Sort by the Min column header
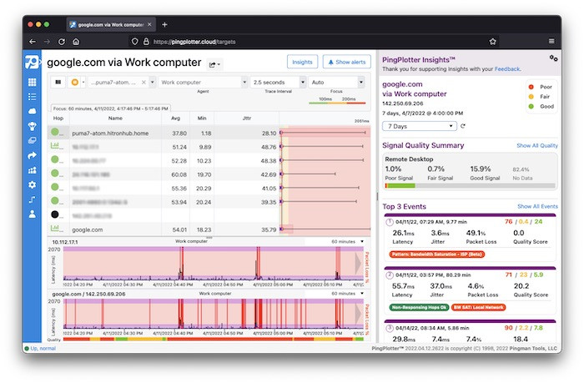 [x=202, y=118]
